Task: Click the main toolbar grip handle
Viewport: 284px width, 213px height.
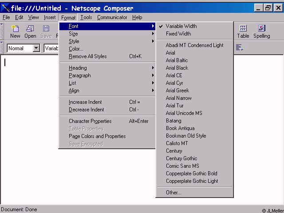Action: (2, 31)
